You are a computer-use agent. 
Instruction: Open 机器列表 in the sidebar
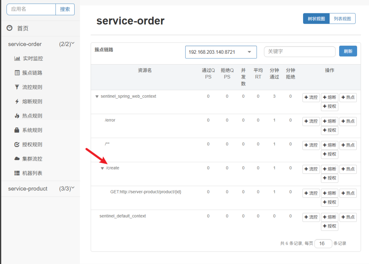32,173
